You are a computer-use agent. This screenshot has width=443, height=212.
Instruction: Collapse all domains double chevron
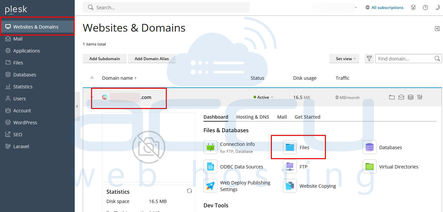tap(92, 78)
